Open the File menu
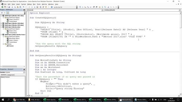 (x=5, y=4)
